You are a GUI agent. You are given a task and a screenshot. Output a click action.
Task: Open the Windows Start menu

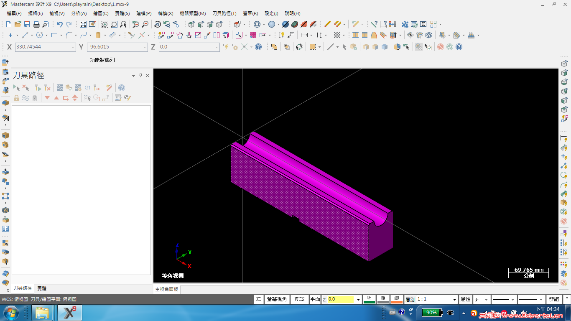[x=10, y=313]
